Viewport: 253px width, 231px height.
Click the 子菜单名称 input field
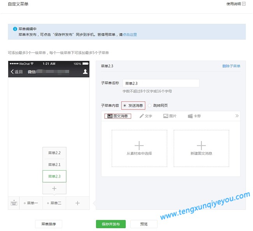pos(161,83)
